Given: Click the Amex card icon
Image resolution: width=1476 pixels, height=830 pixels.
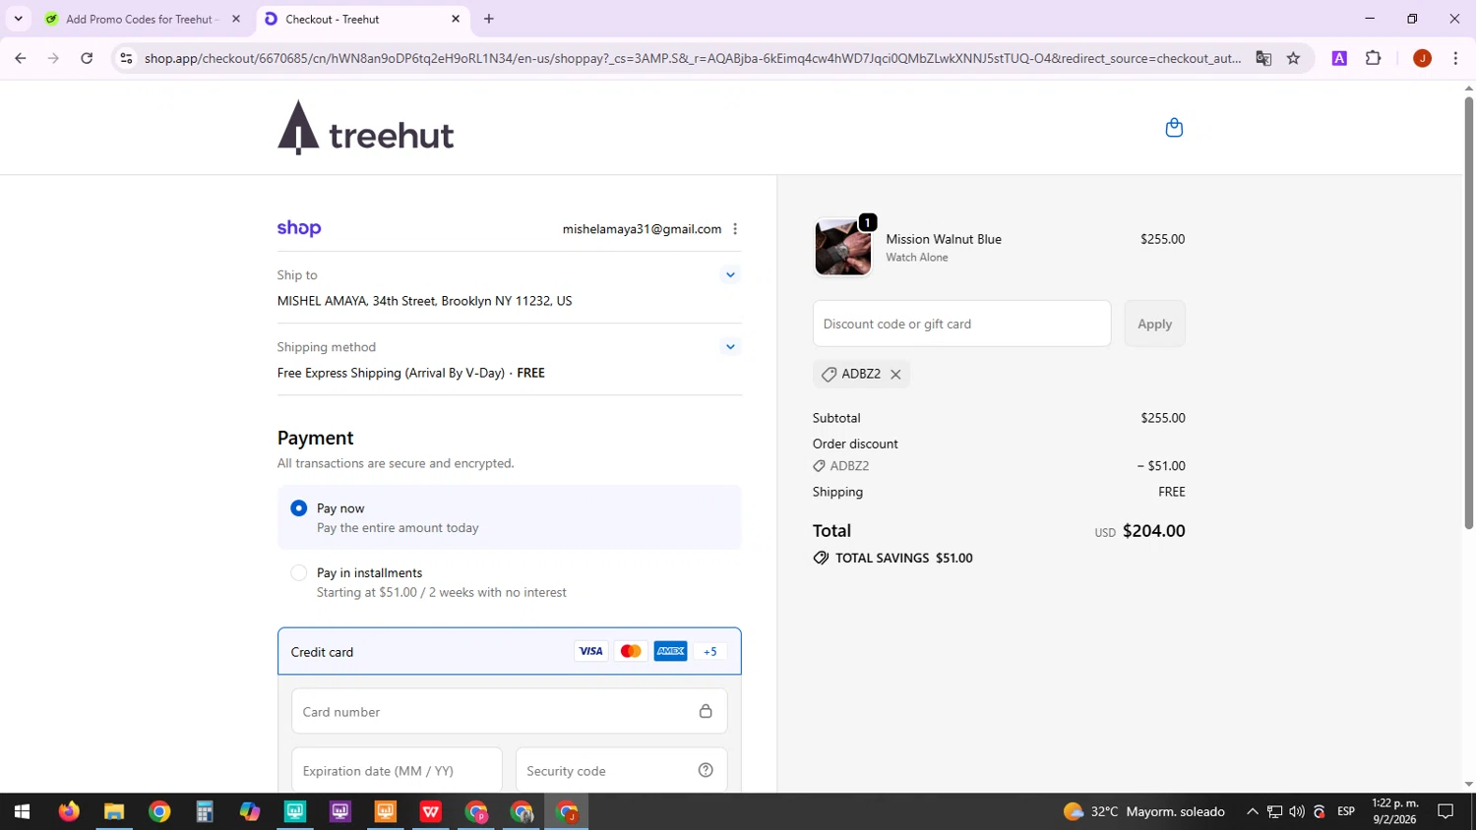Looking at the screenshot, I should coord(671,651).
